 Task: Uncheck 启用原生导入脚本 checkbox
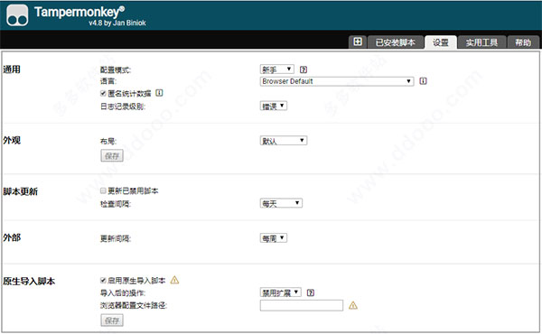[x=103, y=280]
